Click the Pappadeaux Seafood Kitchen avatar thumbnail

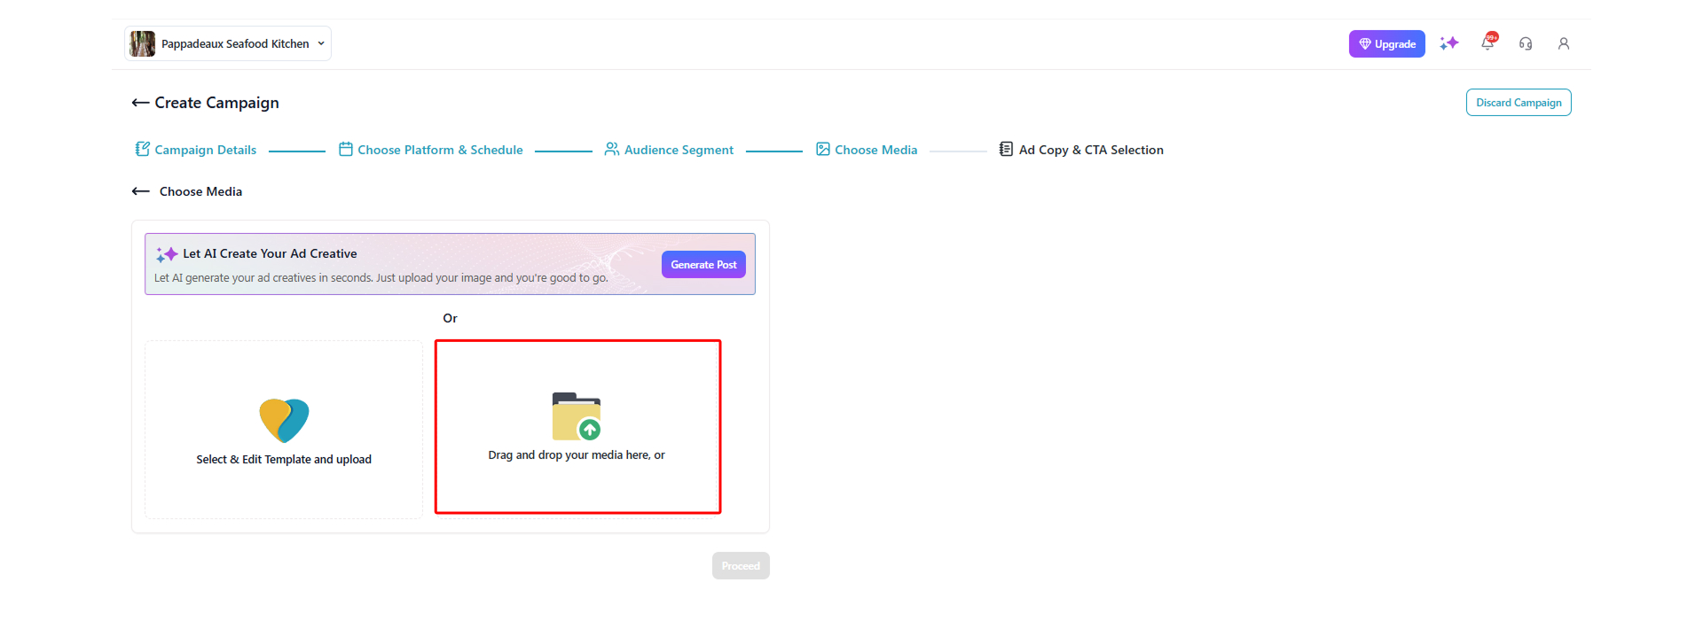pyautogui.click(x=142, y=43)
